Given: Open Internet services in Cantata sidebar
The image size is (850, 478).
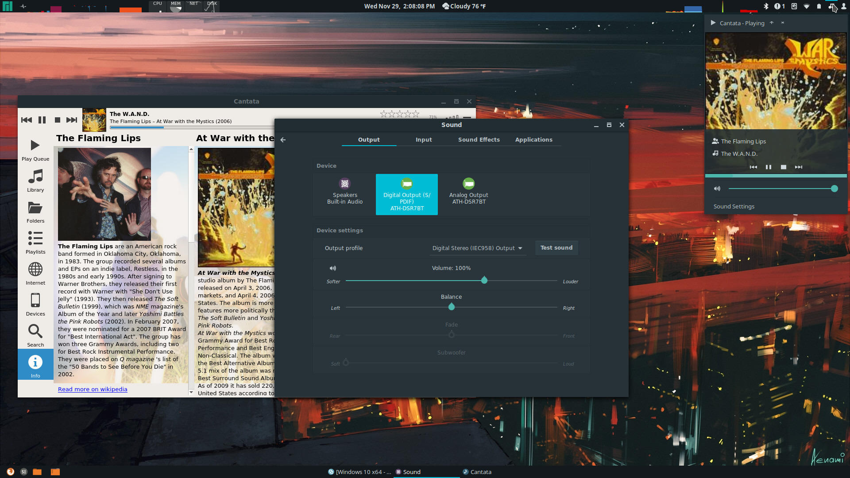Looking at the screenshot, I should click(35, 274).
